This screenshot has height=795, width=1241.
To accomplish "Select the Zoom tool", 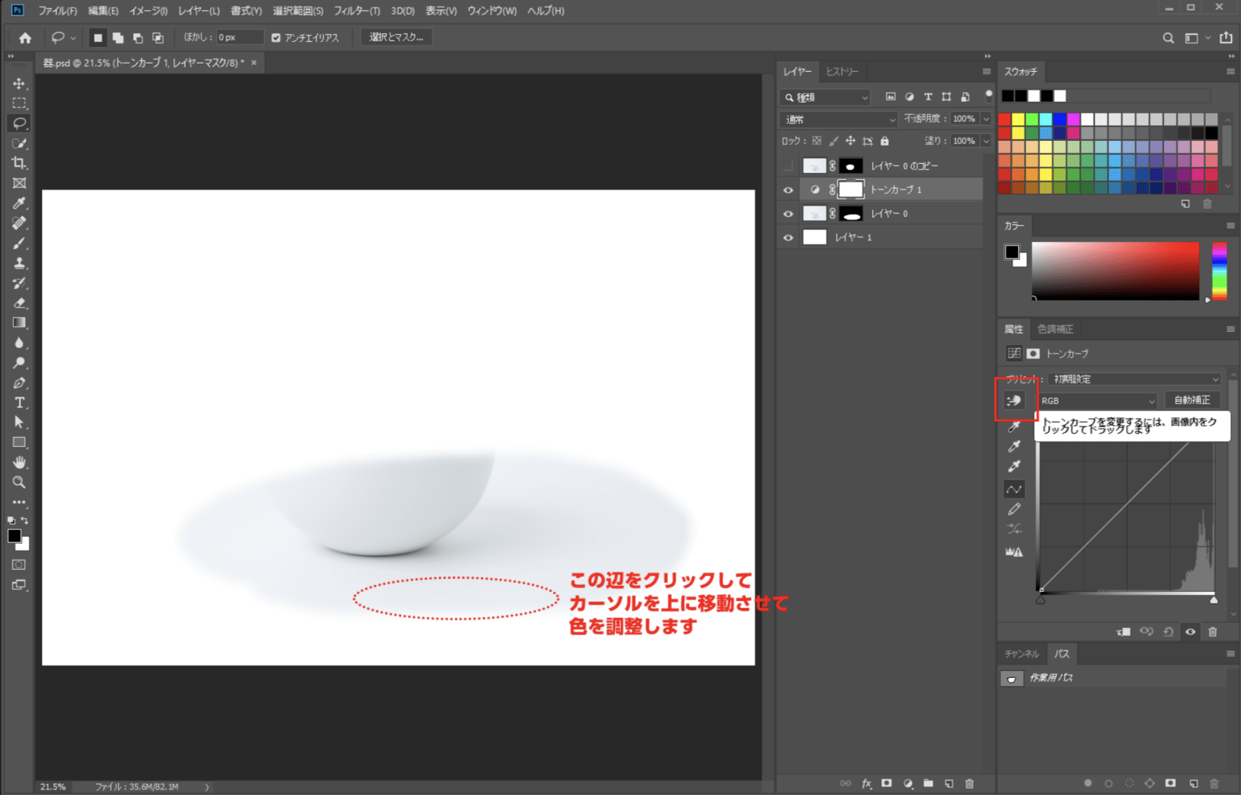I will (x=19, y=482).
